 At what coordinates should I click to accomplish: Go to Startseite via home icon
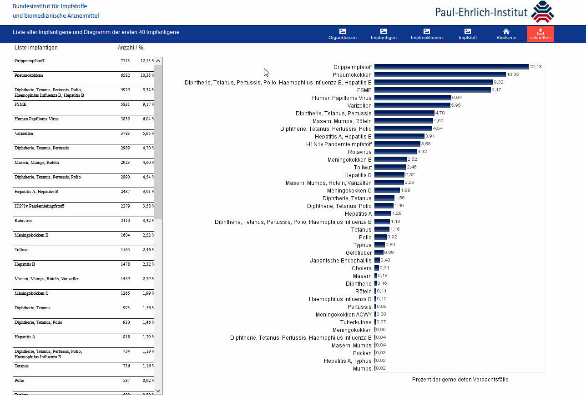coord(506,31)
